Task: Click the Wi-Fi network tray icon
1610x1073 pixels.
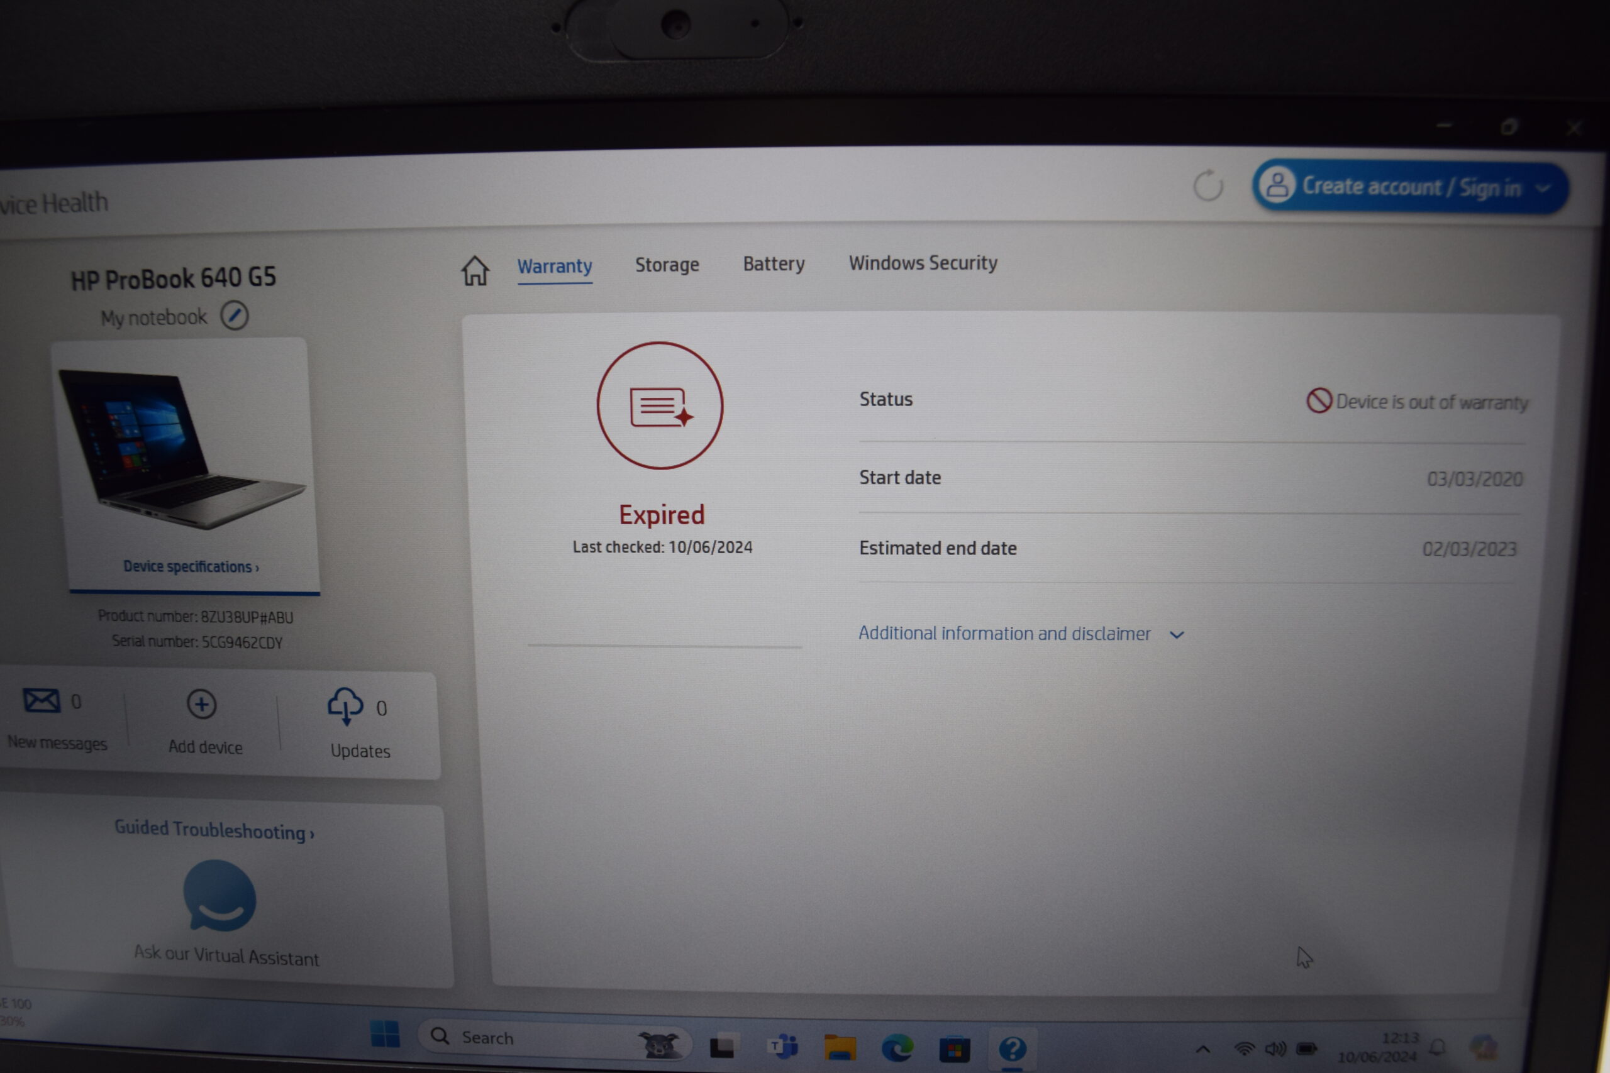Action: (1245, 1049)
